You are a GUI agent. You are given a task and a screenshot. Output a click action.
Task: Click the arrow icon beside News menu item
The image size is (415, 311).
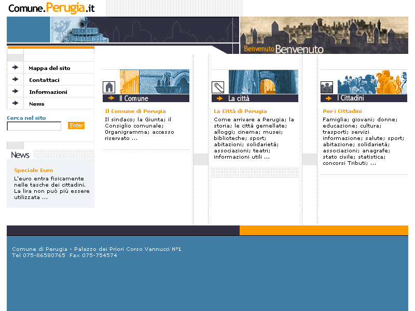[x=16, y=103]
